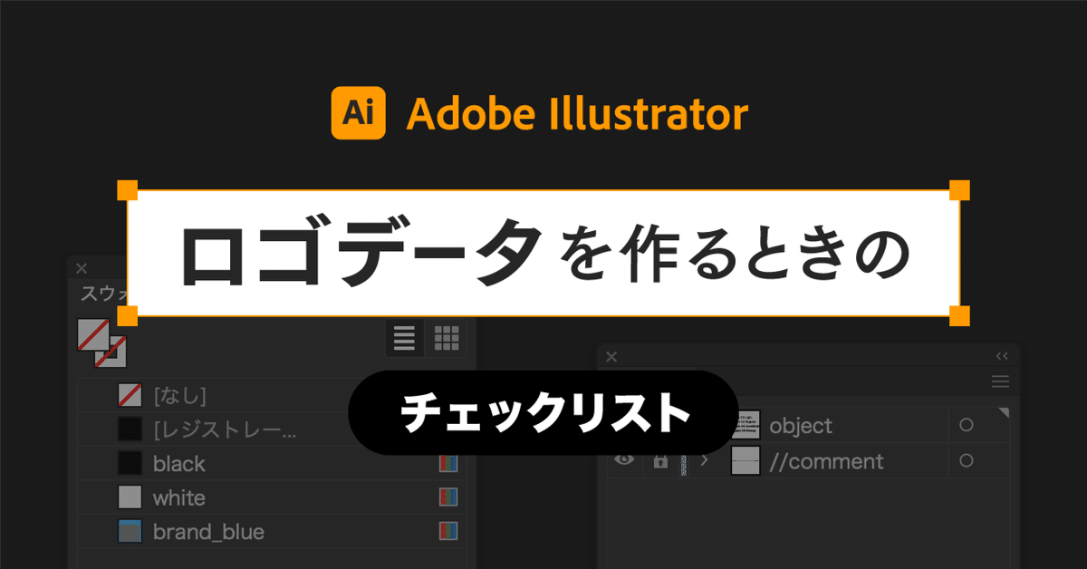
Task: Click the '[なし]' swatch label
Action: pos(180,395)
